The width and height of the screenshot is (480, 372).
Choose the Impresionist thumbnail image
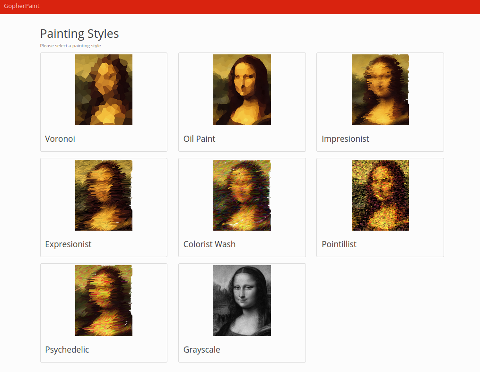pos(380,90)
